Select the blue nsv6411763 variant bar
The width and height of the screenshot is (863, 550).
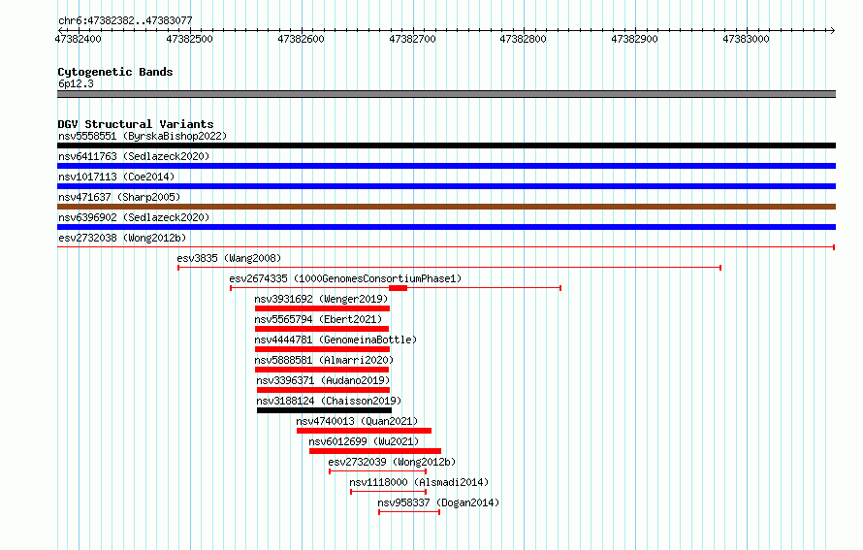(x=446, y=166)
